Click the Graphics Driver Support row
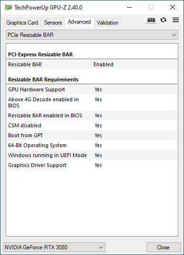Screen dimensions: 184x255 click(92, 165)
